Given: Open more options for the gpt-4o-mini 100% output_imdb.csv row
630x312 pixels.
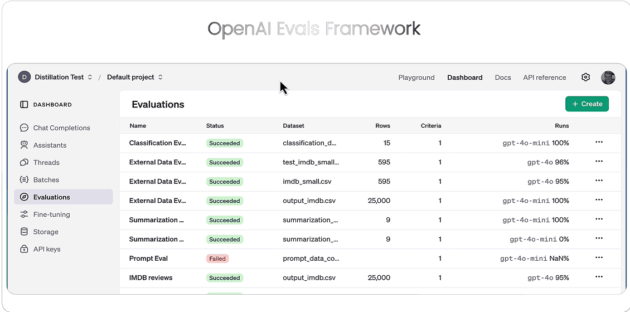Looking at the screenshot, I should point(599,200).
